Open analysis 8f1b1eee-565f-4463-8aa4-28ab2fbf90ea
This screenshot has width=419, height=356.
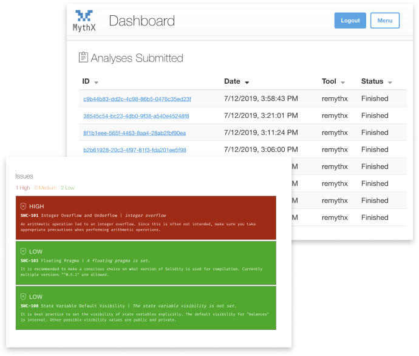[134, 133]
